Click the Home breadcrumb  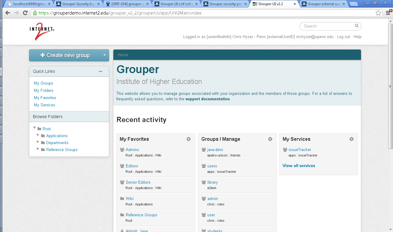coord(123,55)
